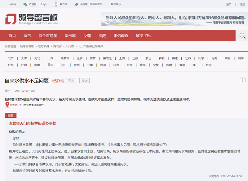This screenshot has width=248, height=181.
Task: Click the text size 'T' icon
Action: point(243,80)
